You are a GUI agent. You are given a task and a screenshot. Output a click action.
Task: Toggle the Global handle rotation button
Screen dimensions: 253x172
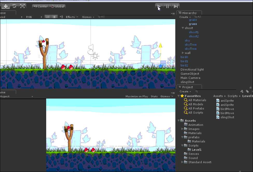point(58,6)
